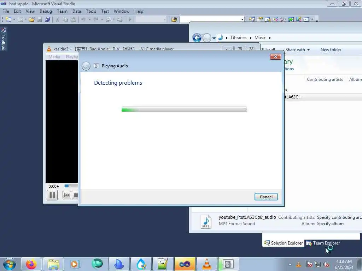Select the MP3 file thumbnail in details pane
Viewport: 362px width, 271px height.
pyautogui.click(x=206, y=221)
